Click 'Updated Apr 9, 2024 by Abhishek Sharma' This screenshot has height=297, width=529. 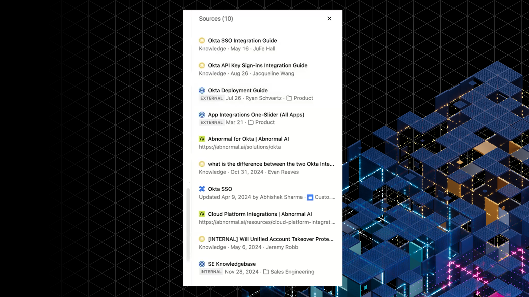click(251, 197)
